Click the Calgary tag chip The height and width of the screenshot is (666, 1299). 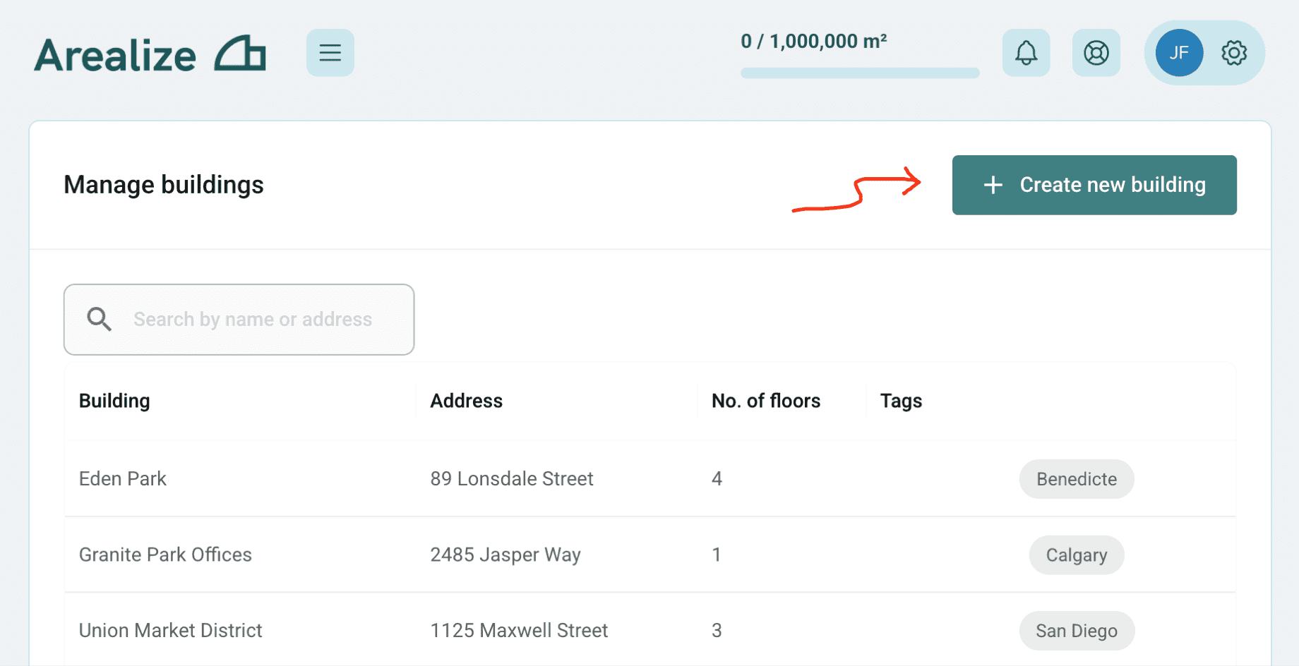coord(1076,555)
